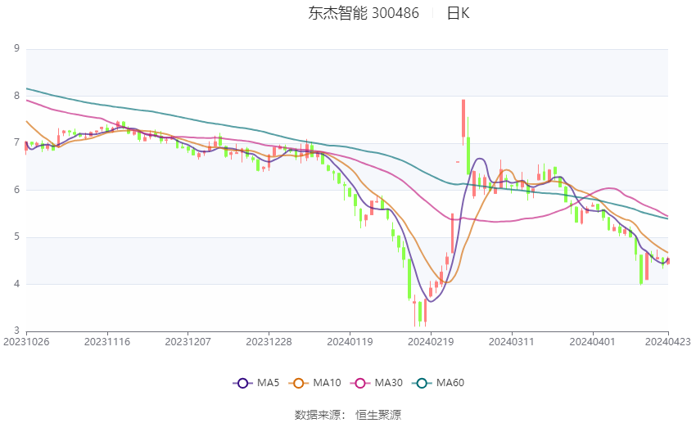Click x-axis date label 20240119
The width and height of the screenshot is (696, 423).
350,342
